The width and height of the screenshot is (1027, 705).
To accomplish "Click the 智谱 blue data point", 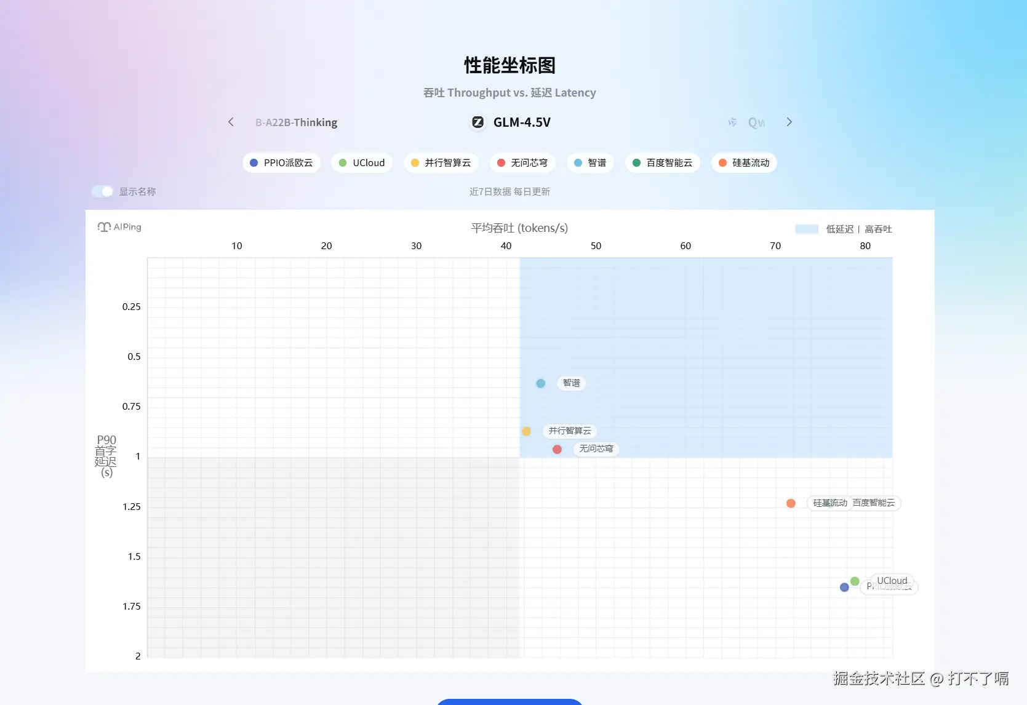I will 541,383.
